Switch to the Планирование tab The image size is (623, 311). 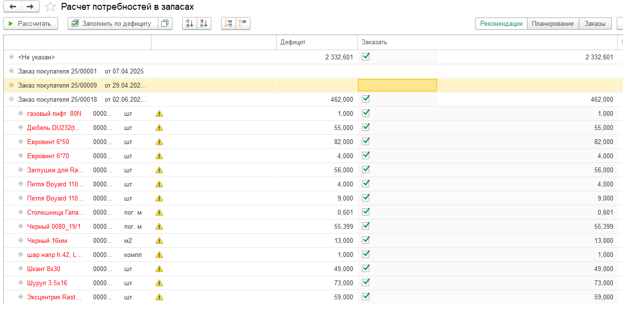552,23
